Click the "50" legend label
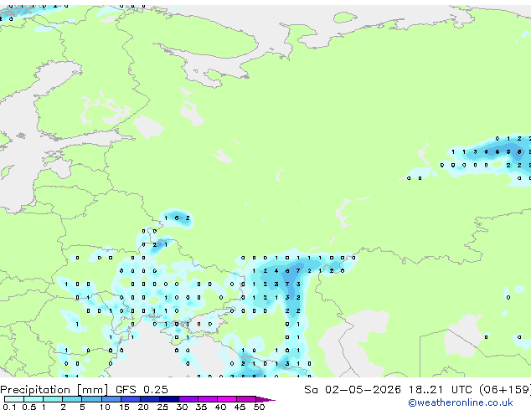 [x=259, y=407]
